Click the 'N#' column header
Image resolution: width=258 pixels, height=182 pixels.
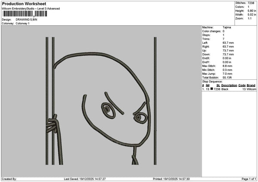(x=208, y=85)
